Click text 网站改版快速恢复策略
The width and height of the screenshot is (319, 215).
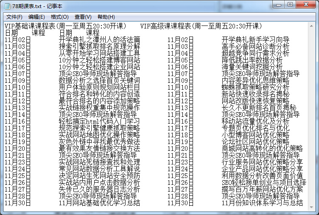[255, 101]
